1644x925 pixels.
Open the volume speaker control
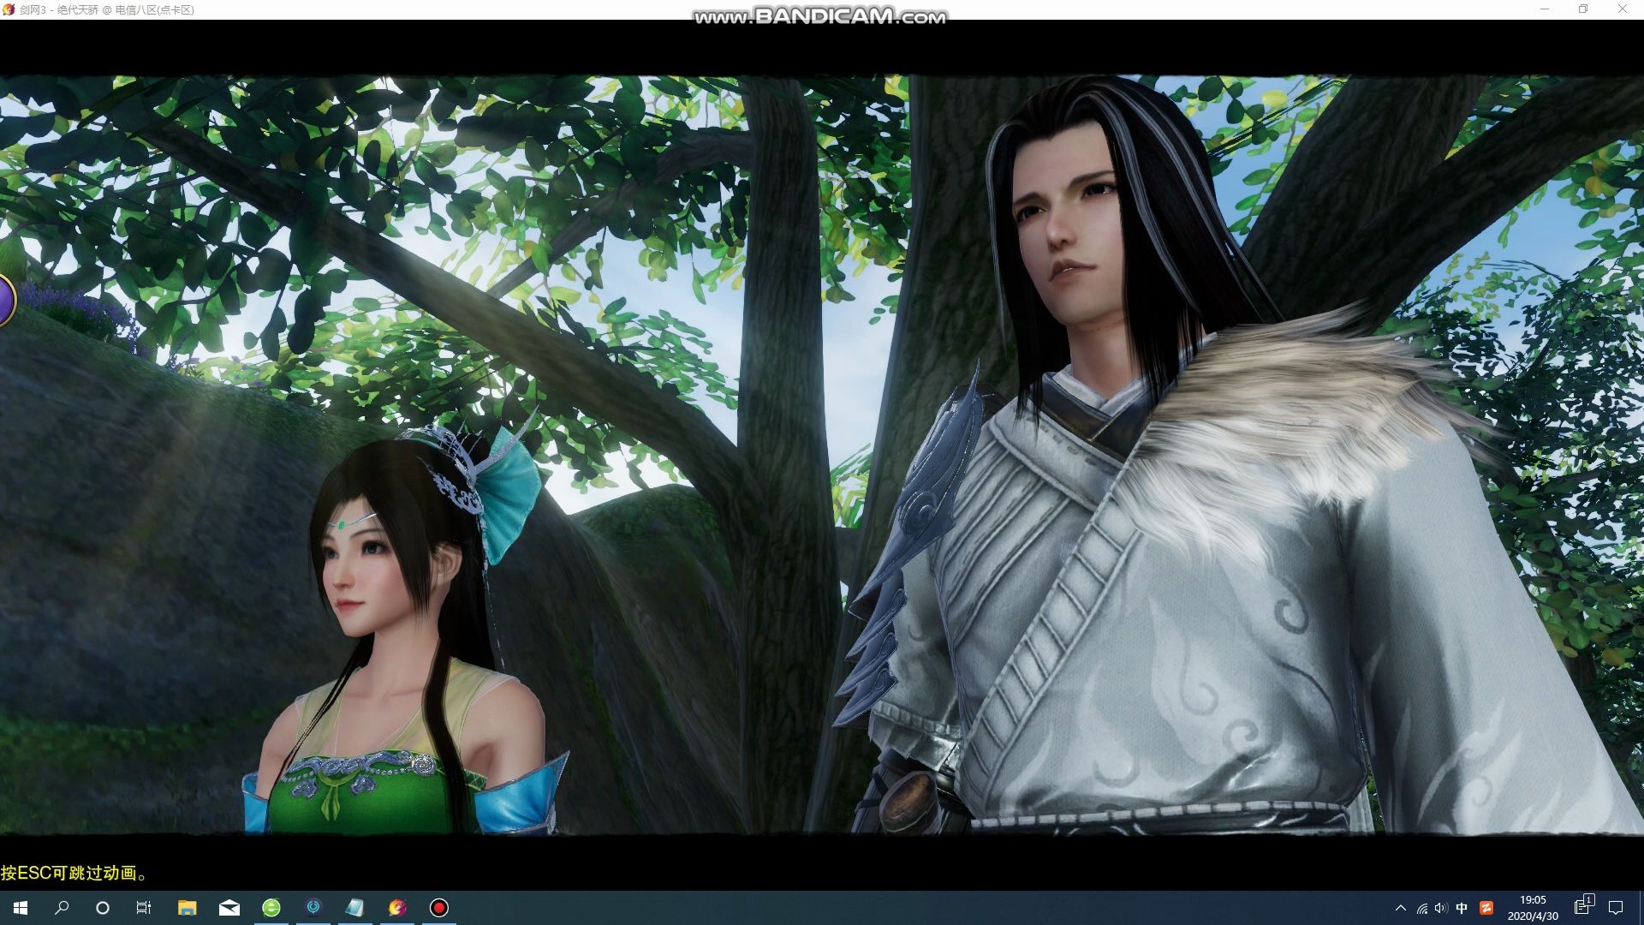pyautogui.click(x=1441, y=908)
